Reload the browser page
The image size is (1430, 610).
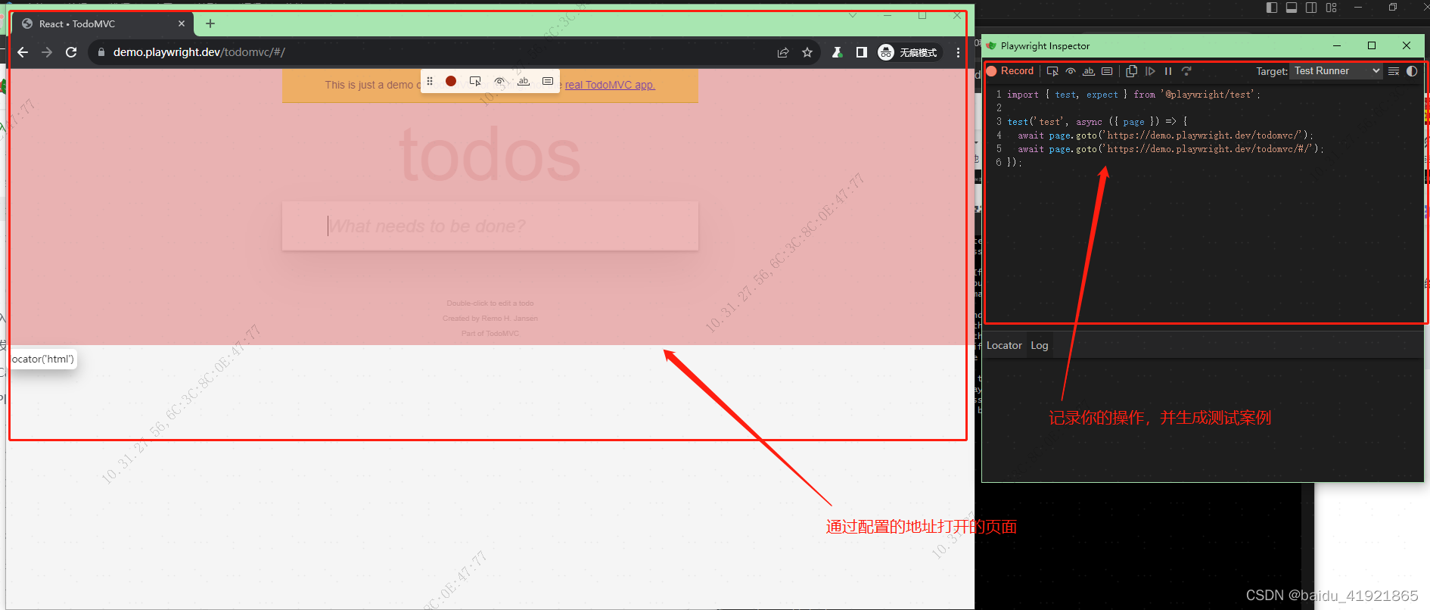(x=71, y=52)
